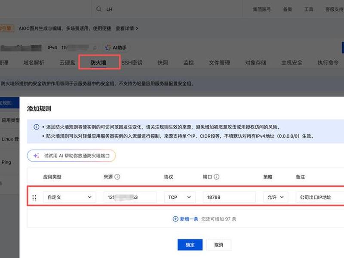Viewport: 344px width, 258px height.
Task: Click the search magnifier icon
Action: pyautogui.click(x=99, y=9)
